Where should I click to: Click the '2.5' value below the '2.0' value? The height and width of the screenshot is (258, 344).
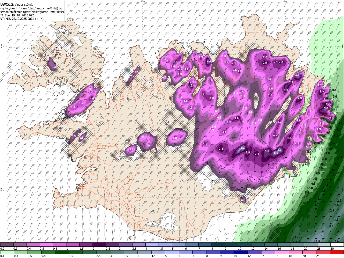pos(265,63)
